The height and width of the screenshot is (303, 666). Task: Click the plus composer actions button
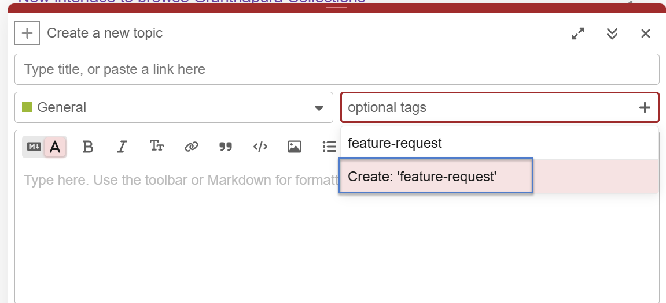pos(27,33)
